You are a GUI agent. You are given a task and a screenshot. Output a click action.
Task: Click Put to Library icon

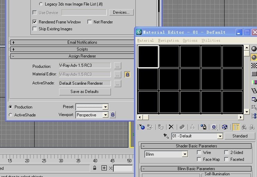pyautogui.click(x=203, y=127)
